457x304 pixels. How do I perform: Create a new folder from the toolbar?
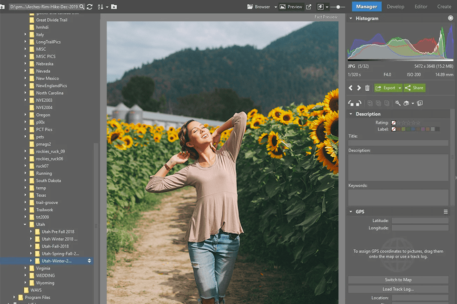coord(114,7)
